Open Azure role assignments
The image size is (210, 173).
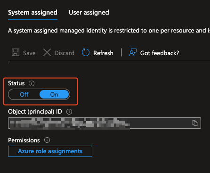coord(50,151)
